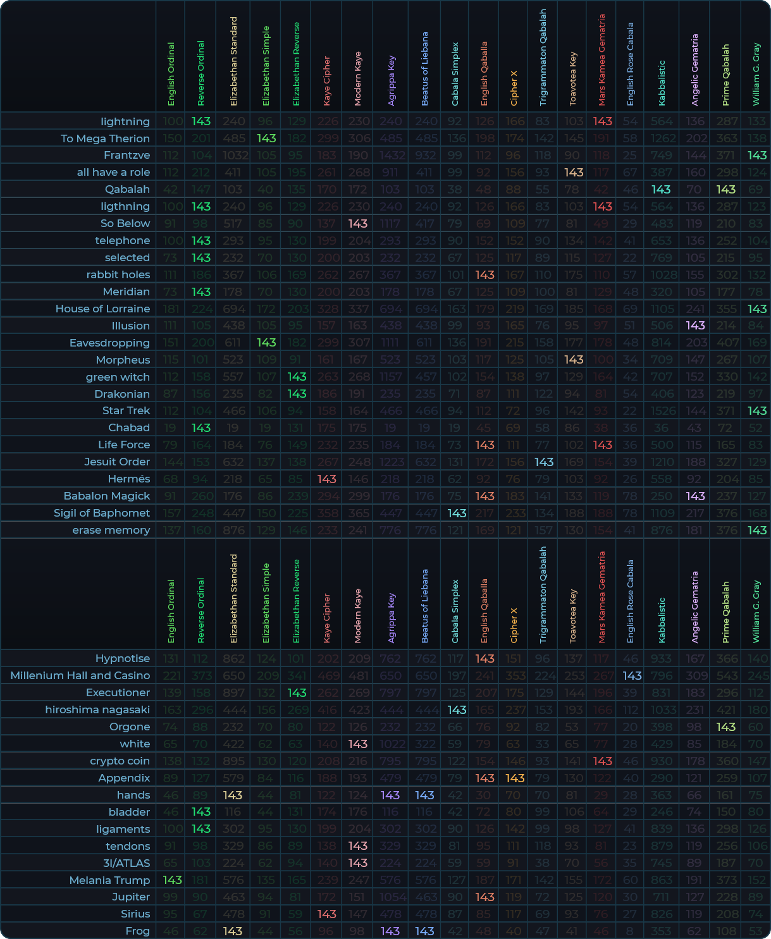Click highlighted 143 in Melania Trump row
Screen dimensions: 771x939
[x=172, y=880]
